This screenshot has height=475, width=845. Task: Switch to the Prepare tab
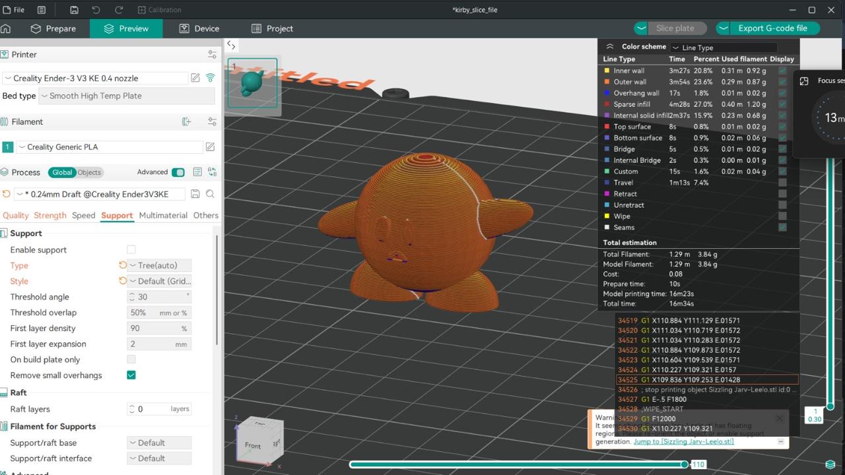[53, 28]
